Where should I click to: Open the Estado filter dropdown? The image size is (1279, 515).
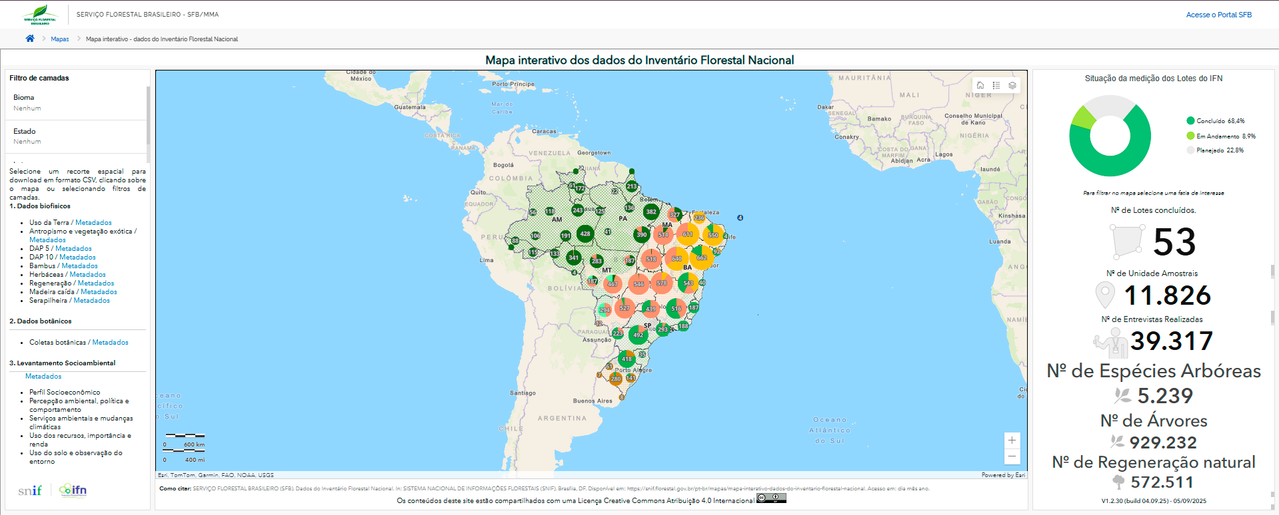point(76,136)
